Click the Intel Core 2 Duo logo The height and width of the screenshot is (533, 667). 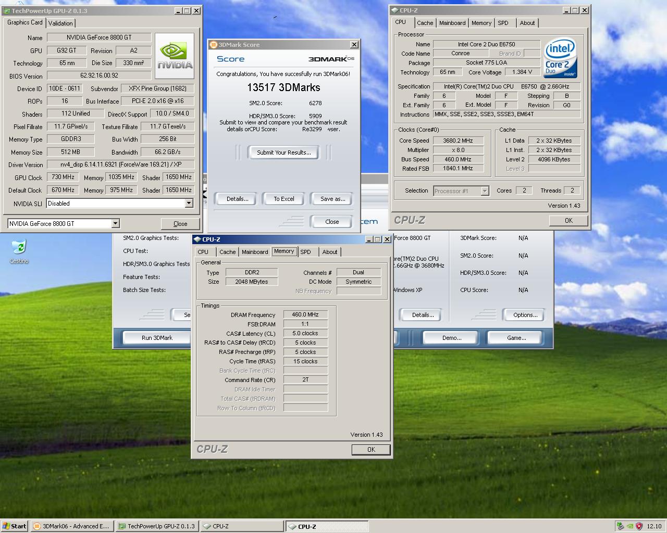pyautogui.click(x=561, y=58)
